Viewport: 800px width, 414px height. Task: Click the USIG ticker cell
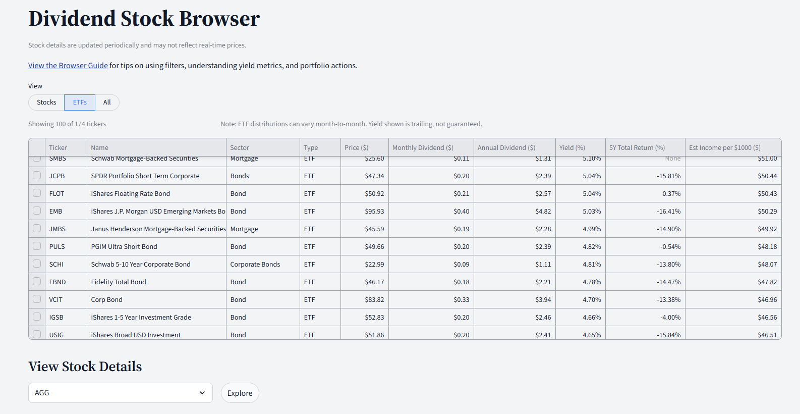[x=66, y=333]
